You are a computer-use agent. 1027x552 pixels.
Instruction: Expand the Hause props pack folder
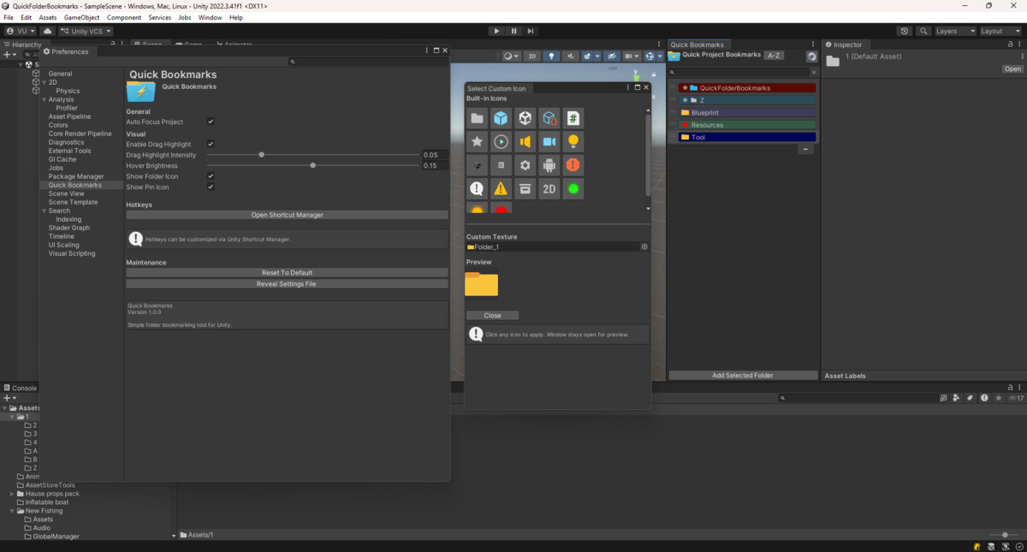(x=12, y=494)
